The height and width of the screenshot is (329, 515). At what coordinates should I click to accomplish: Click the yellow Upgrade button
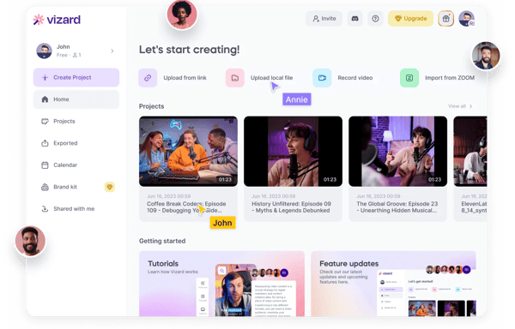point(410,19)
